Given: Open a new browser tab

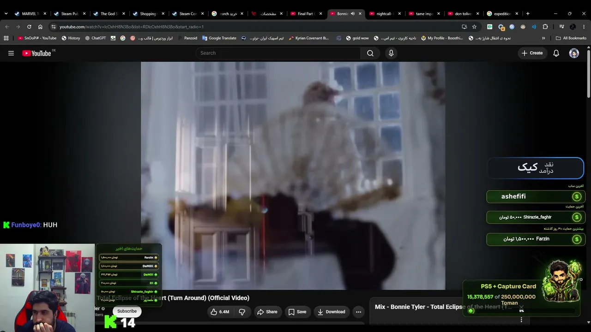Looking at the screenshot, I should click(528, 14).
